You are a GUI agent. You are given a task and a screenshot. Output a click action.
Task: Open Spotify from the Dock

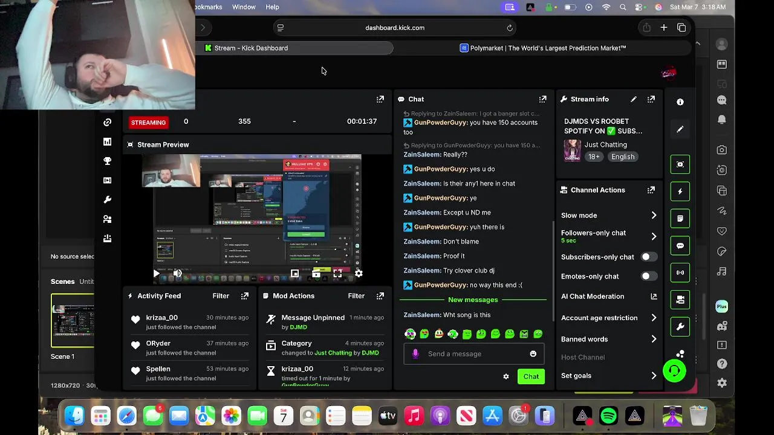click(x=608, y=416)
